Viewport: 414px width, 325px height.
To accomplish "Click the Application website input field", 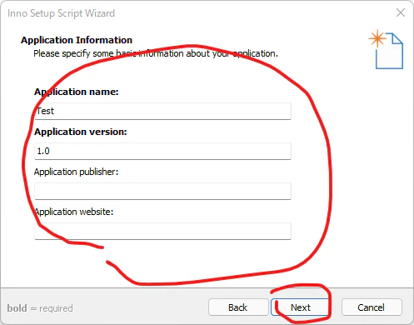I will point(162,231).
